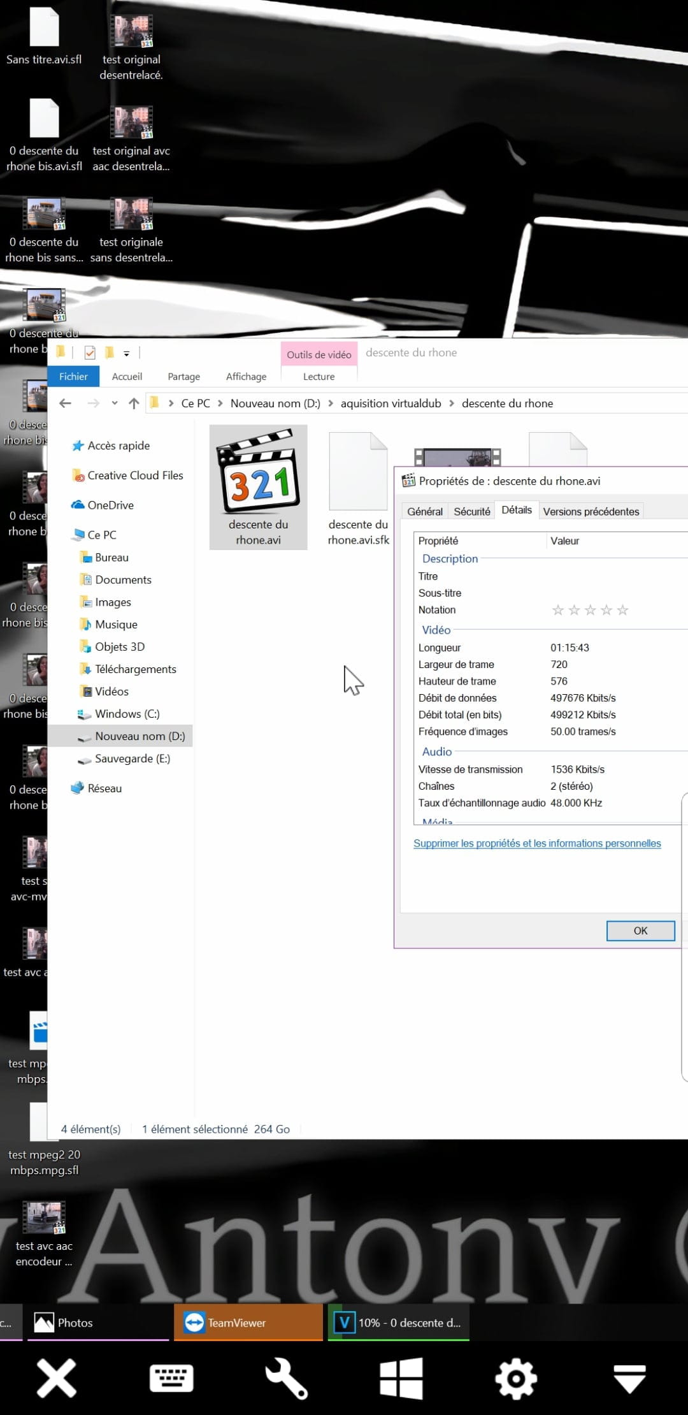Click Supprimer les propriétés et informations personnelles link
Image resolution: width=688 pixels, height=1415 pixels.
point(537,843)
